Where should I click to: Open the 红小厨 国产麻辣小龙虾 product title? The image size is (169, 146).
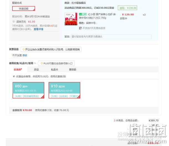97,16
